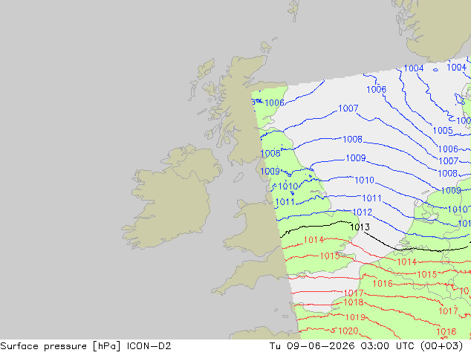The image size is (471, 364).
Task: Select the 1014 label over the continent
Action: tap(406, 262)
